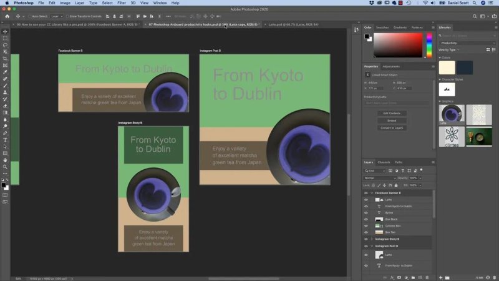
Task: Click the Latte graphic thumbnail in Libraries
Action: (x=452, y=114)
